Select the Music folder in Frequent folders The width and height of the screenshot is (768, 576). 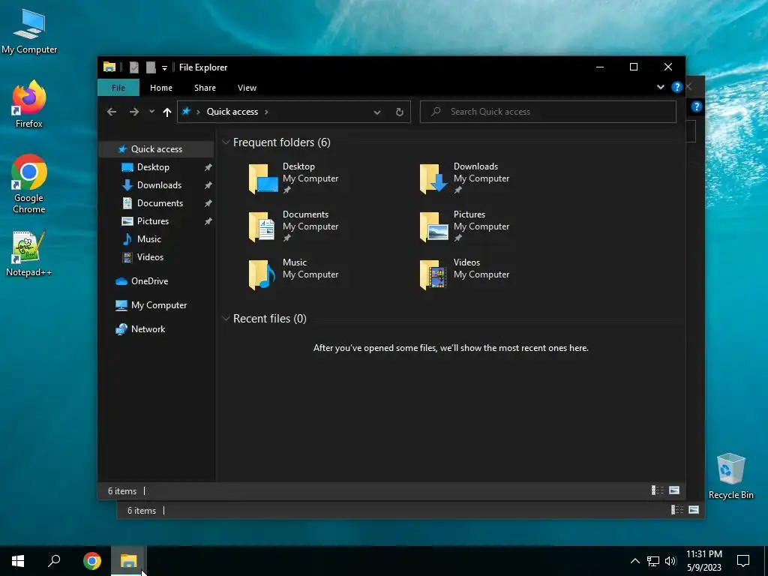coord(294,274)
